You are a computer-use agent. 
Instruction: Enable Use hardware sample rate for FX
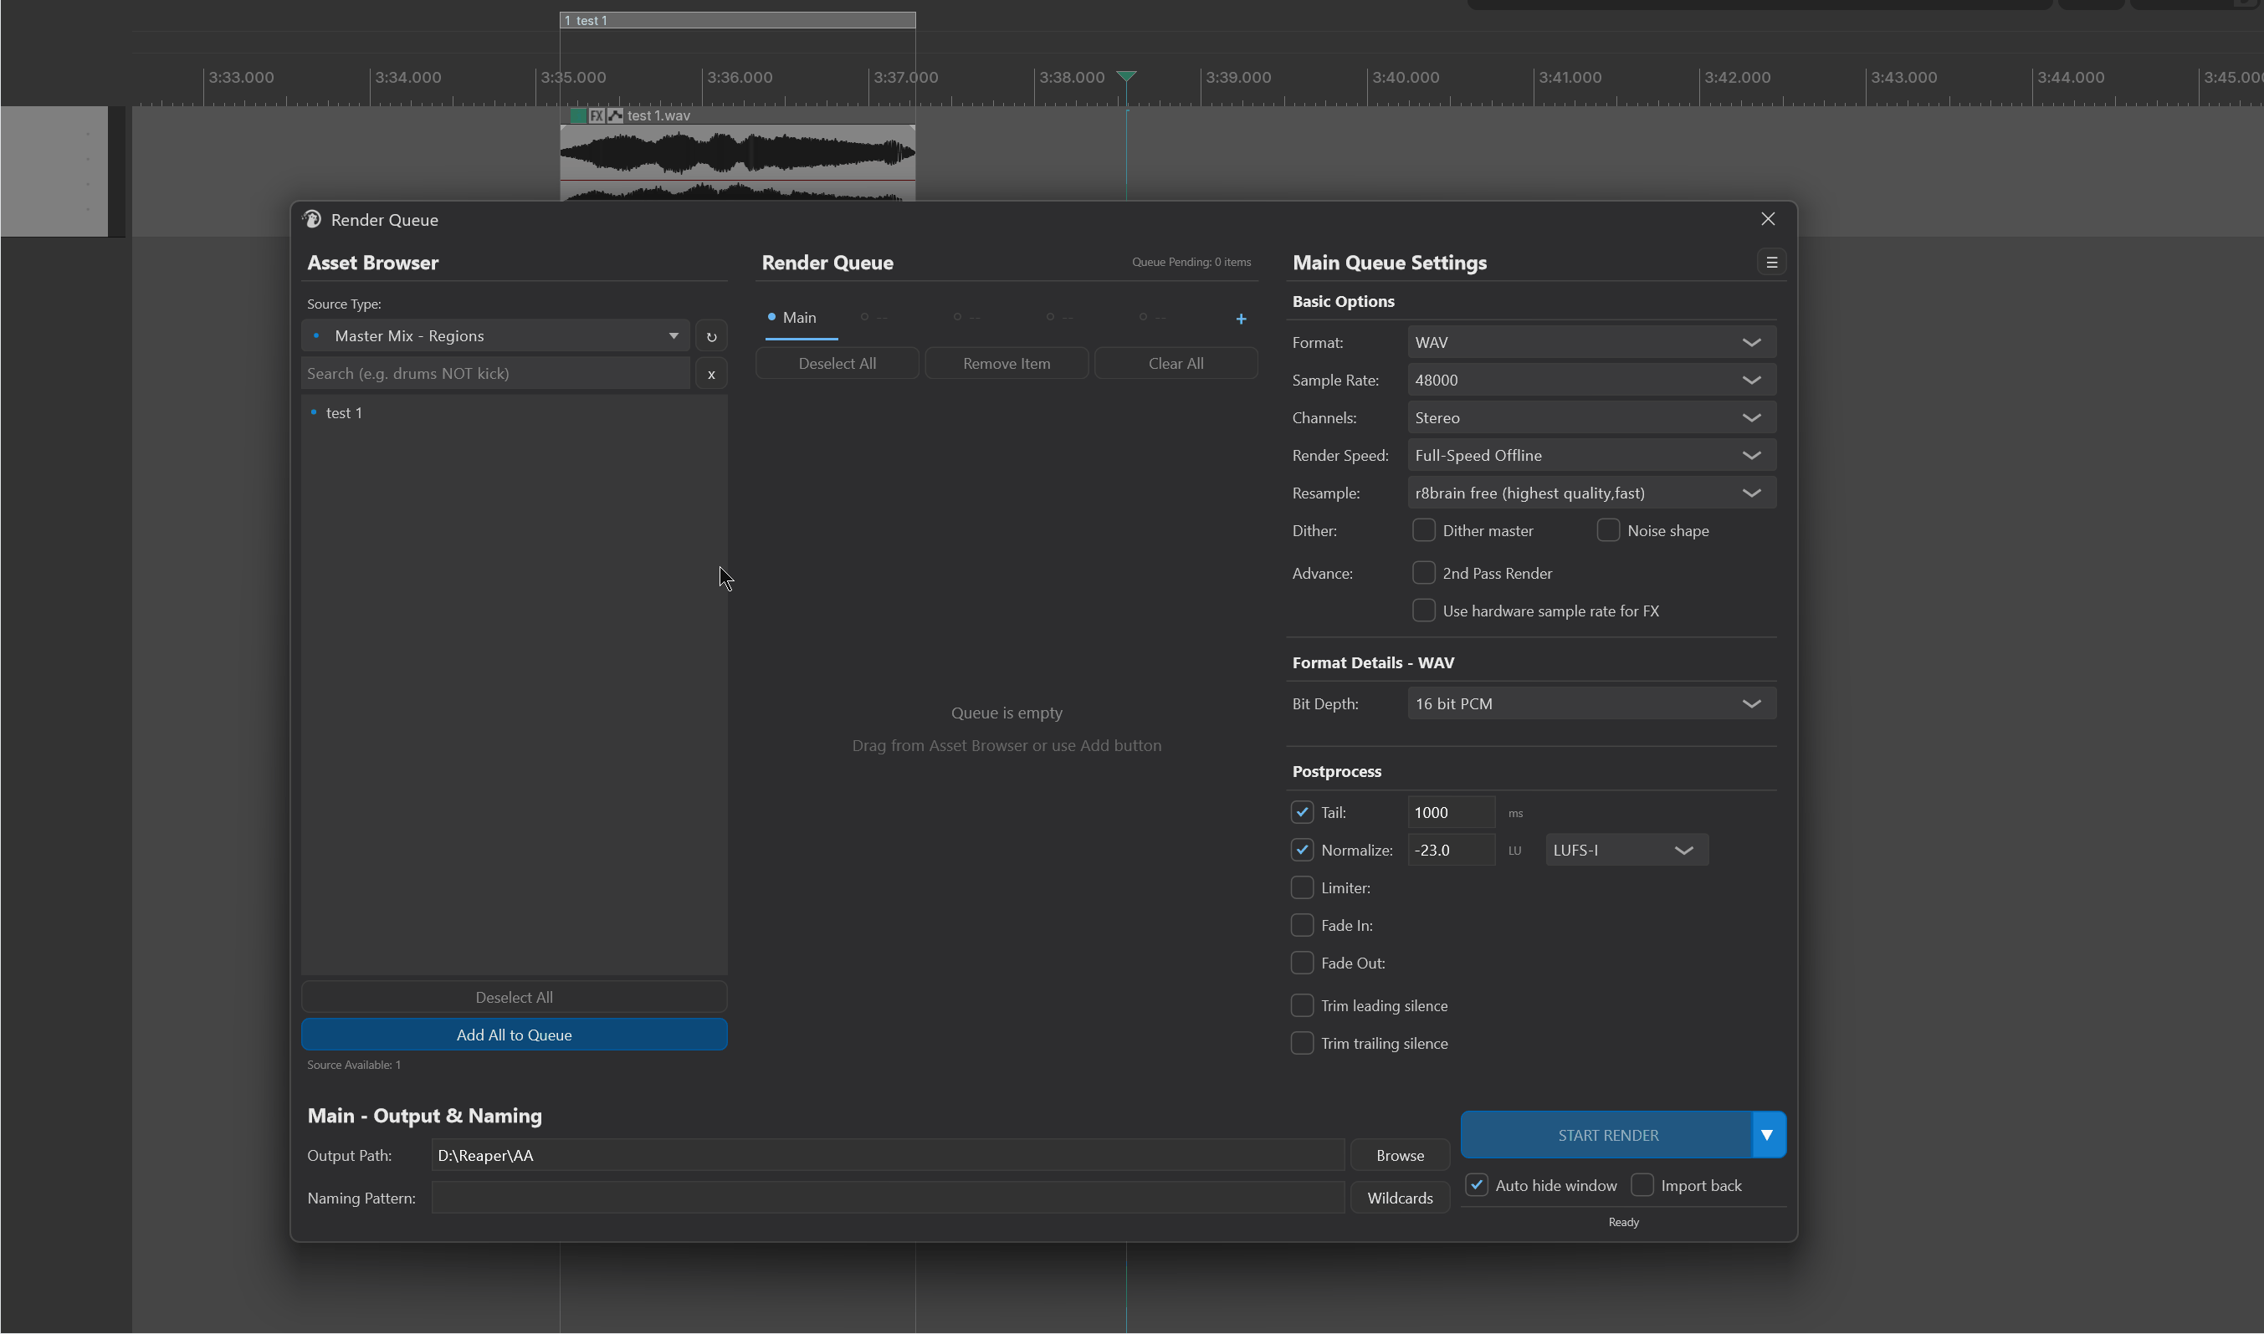(x=1423, y=611)
